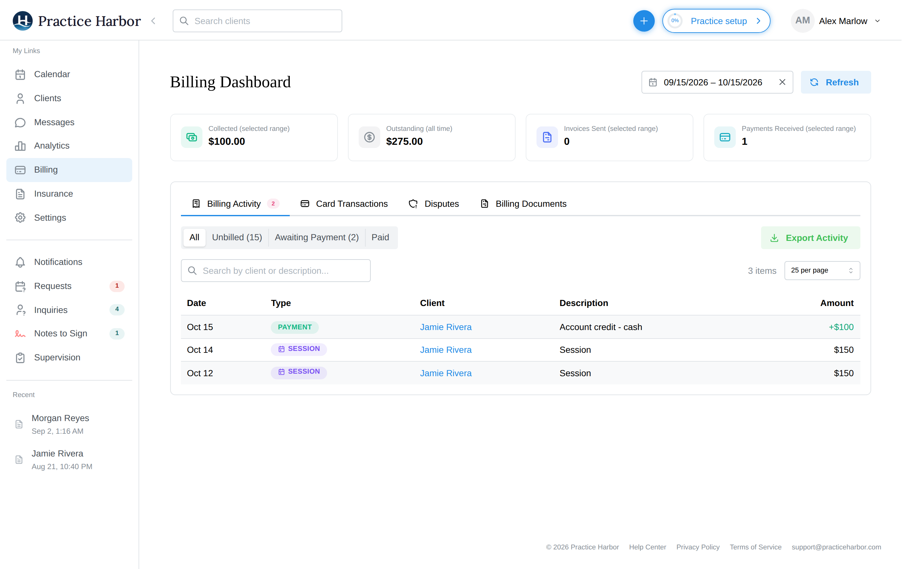The width and height of the screenshot is (911, 569).
Task: Open Jamie Rivera link in Oct 12 row
Action: [446, 373]
